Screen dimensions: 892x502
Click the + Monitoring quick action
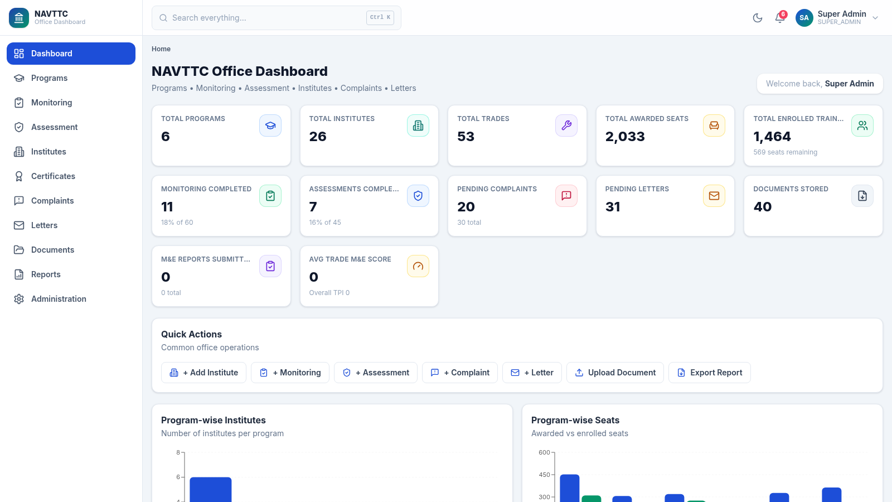(x=290, y=373)
